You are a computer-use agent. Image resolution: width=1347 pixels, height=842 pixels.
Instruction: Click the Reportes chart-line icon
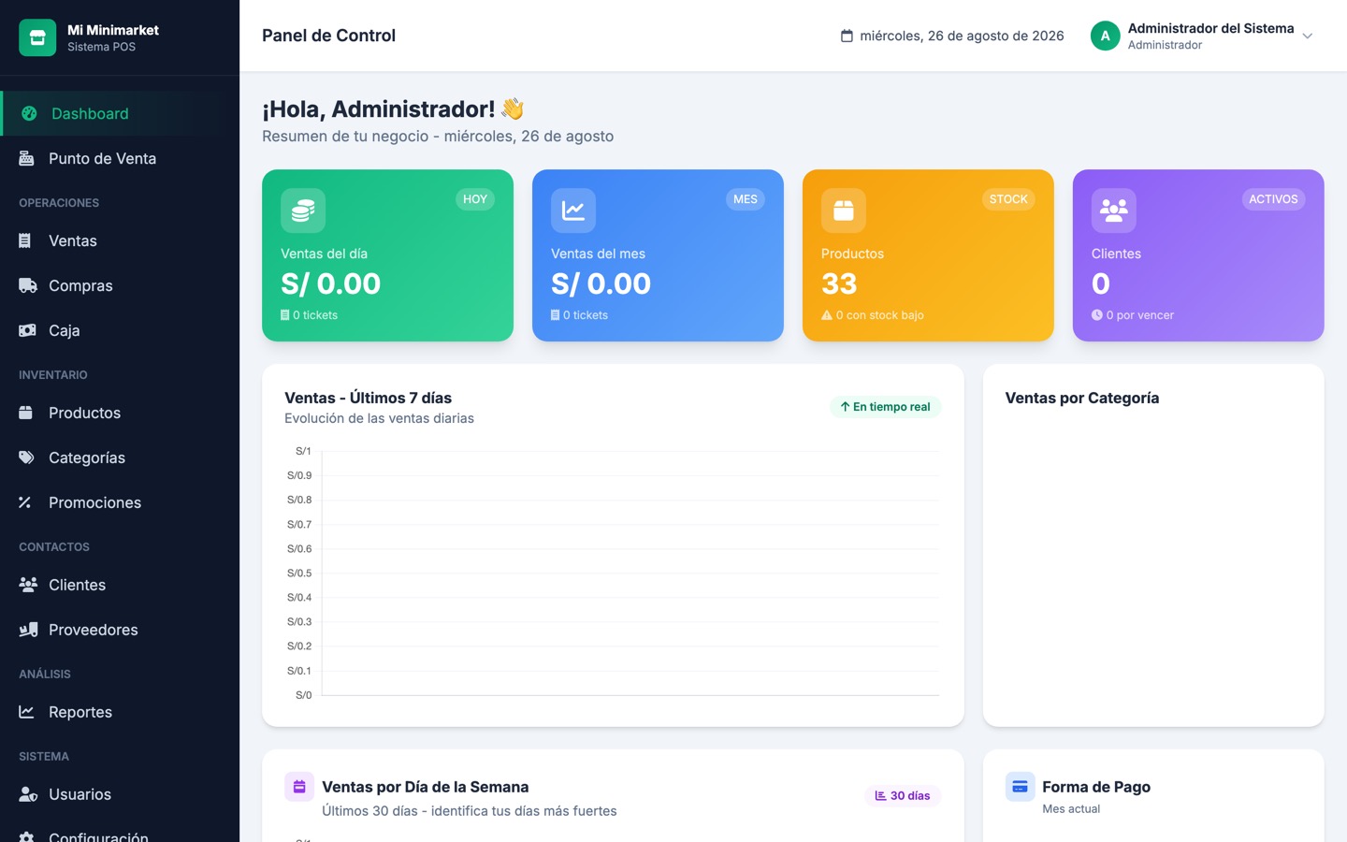coord(26,712)
